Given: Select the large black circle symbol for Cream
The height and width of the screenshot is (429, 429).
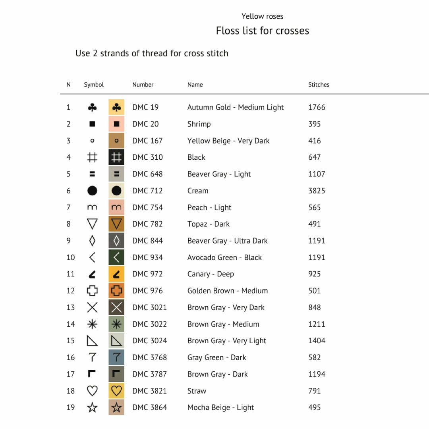Looking at the screenshot, I should point(92,191).
